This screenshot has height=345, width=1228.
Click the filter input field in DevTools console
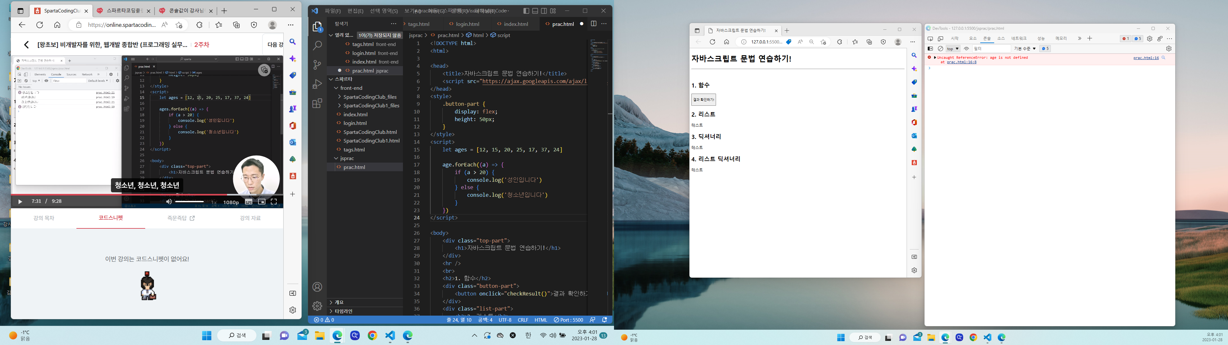pyautogui.click(x=992, y=49)
